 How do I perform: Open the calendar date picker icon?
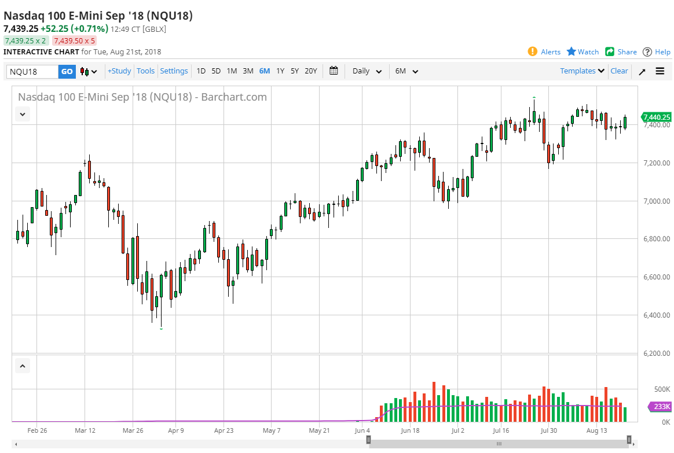(334, 71)
